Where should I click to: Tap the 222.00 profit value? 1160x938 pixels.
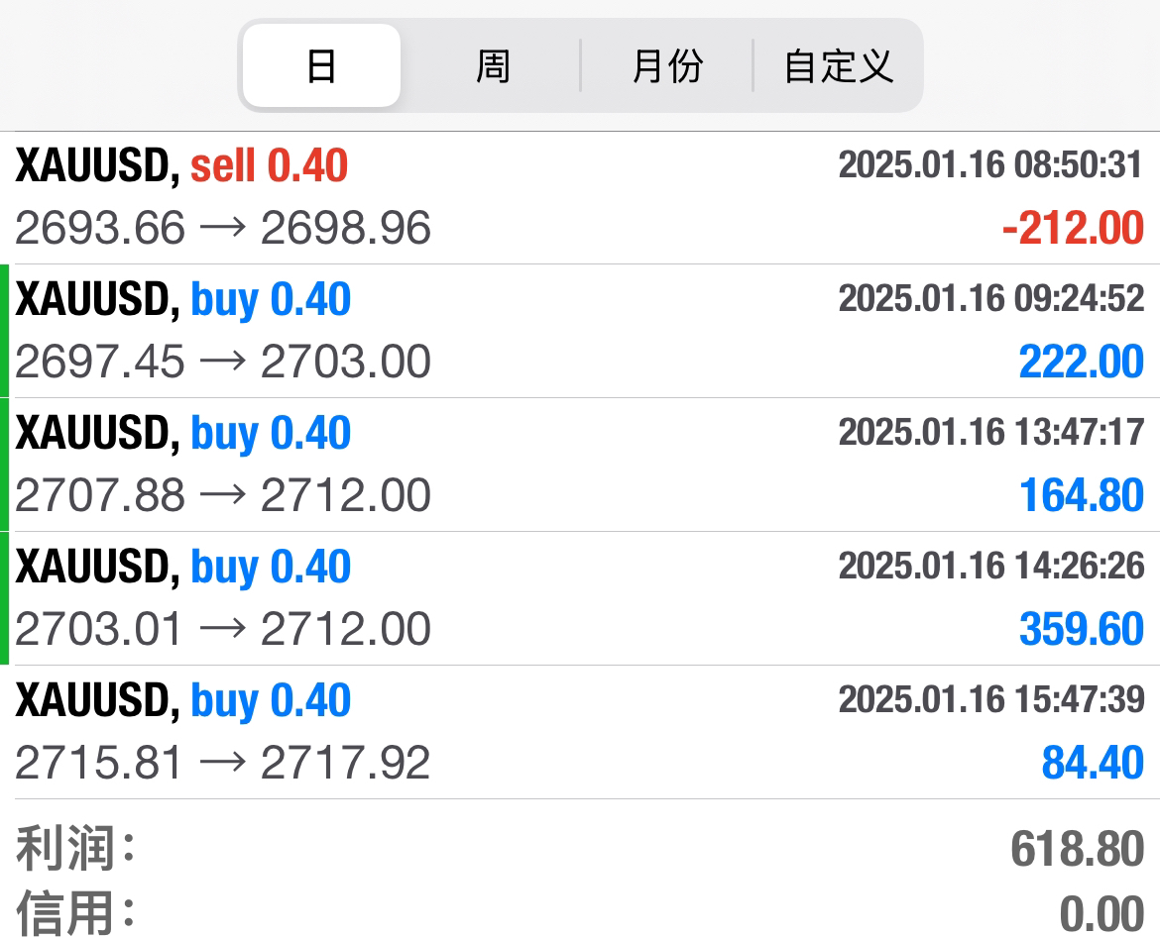point(1081,362)
